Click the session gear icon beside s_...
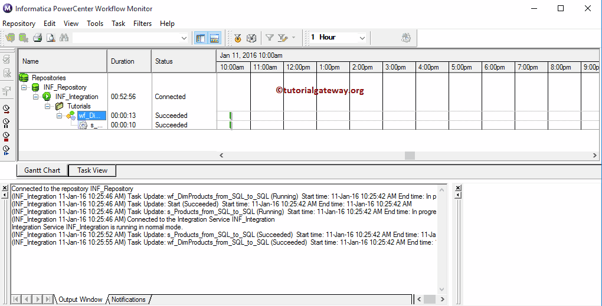This screenshot has width=602, height=306. [83, 125]
